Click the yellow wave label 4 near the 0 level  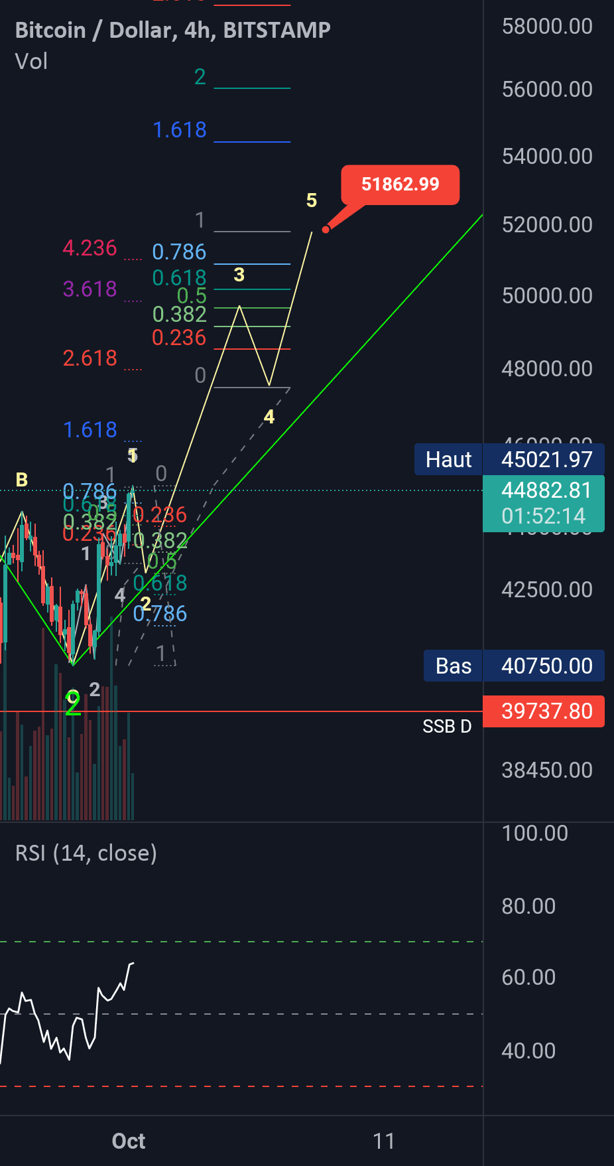[x=269, y=417]
